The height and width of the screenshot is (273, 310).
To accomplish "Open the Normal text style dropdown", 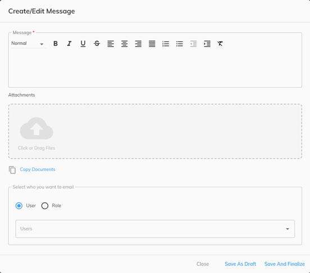I will [x=28, y=43].
